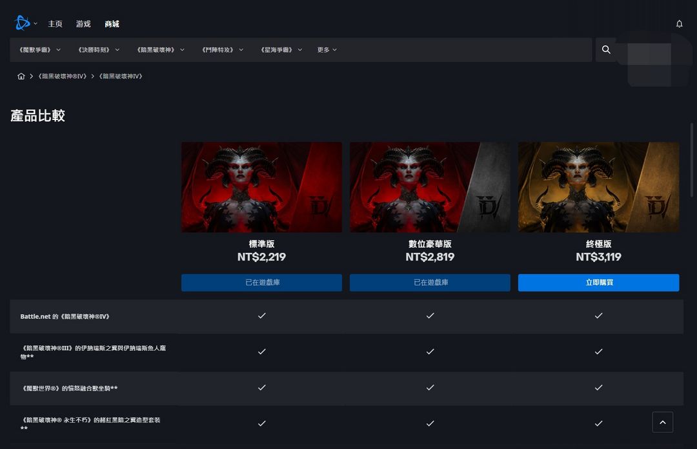Switch to the 游戏 tab
The width and height of the screenshot is (697, 449).
[83, 24]
